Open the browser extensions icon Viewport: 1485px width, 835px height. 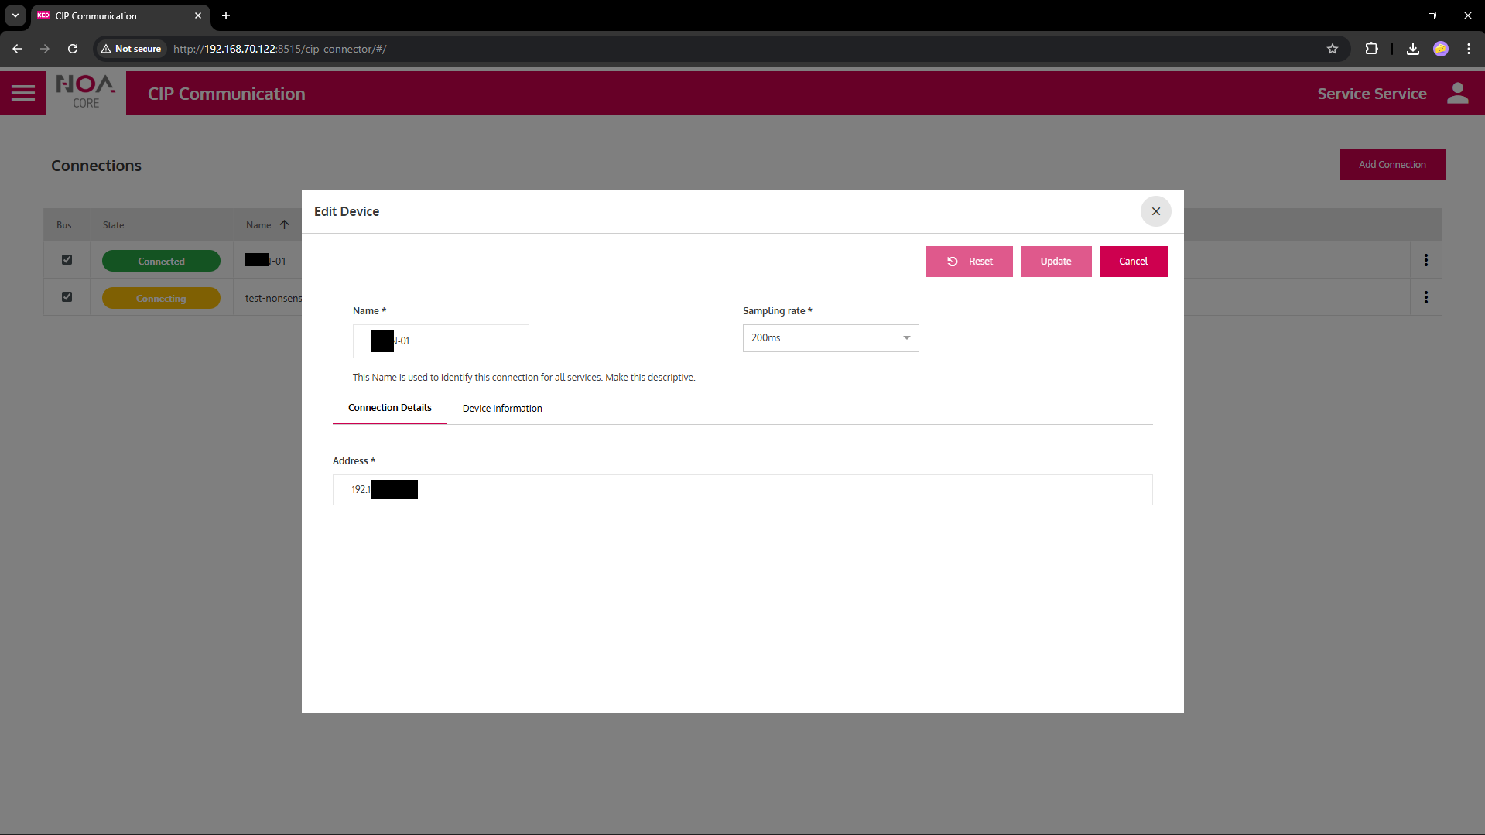1371,49
